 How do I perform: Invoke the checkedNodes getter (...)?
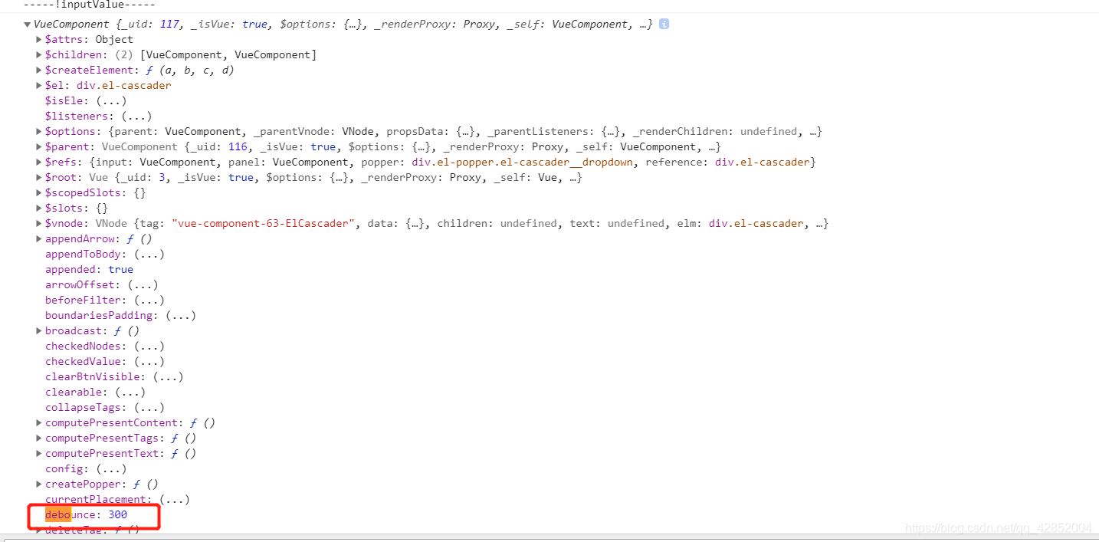coord(149,346)
